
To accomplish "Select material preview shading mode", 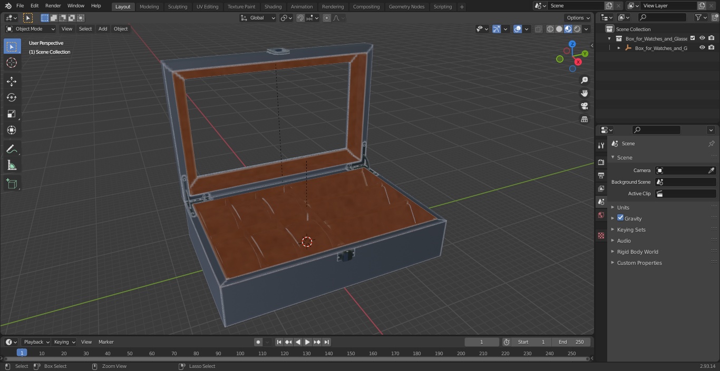I will pos(568,29).
